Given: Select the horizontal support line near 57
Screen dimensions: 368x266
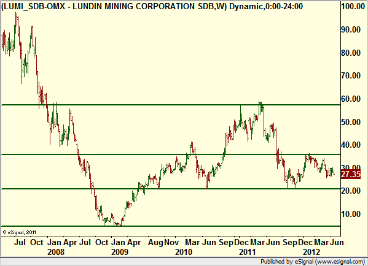Looking at the screenshot, I should (171, 105).
